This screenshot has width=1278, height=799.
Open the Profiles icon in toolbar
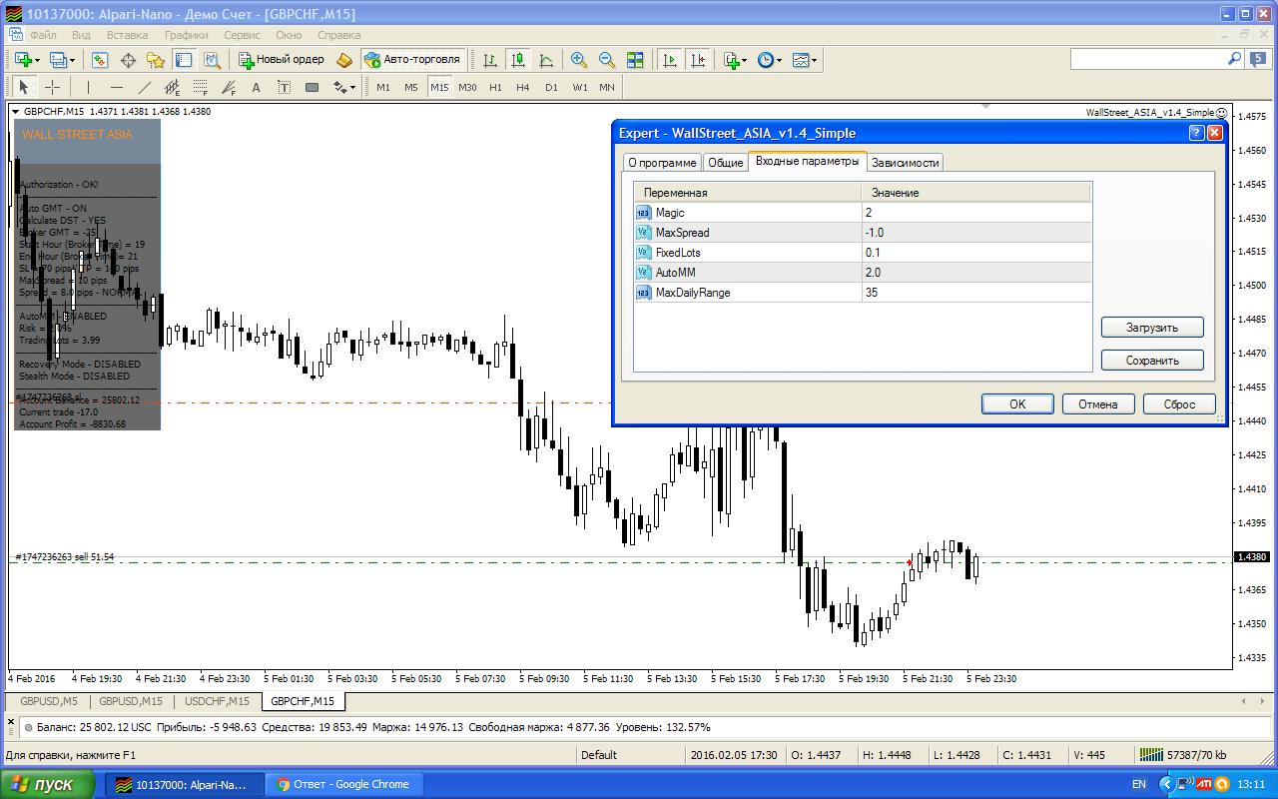[x=58, y=60]
